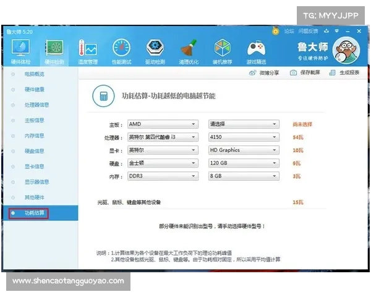Open the 8 GB memory size dropdown
371x297 pixels.
coord(244,176)
